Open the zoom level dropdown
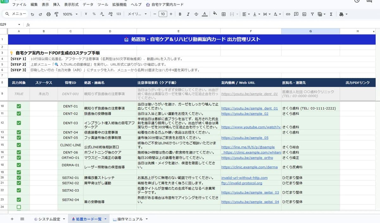380x223 pixels. click(70, 14)
